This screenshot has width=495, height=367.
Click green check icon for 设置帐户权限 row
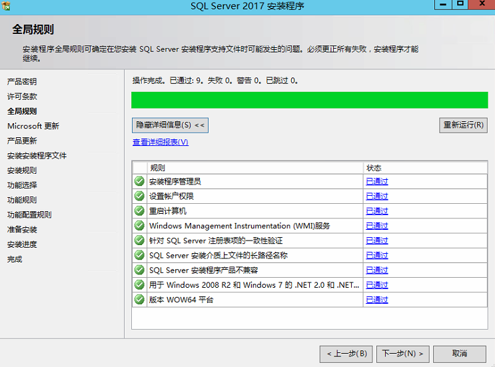(x=139, y=196)
